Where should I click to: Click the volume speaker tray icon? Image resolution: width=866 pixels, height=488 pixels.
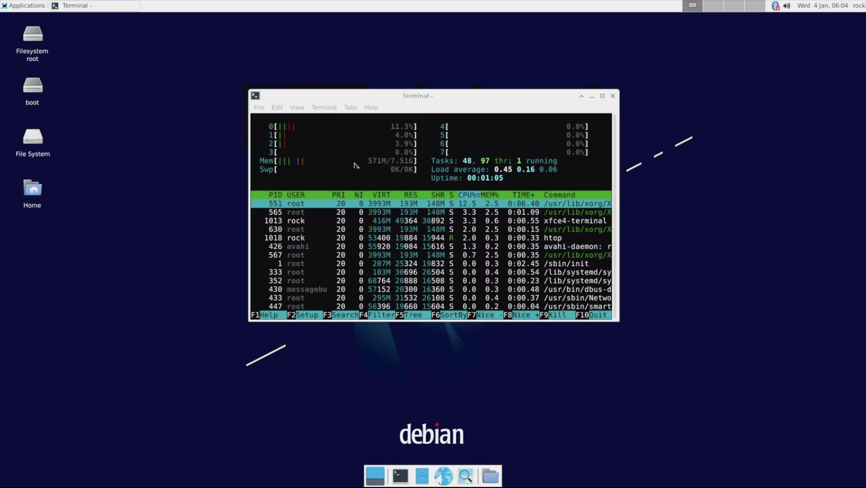(x=787, y=6)
